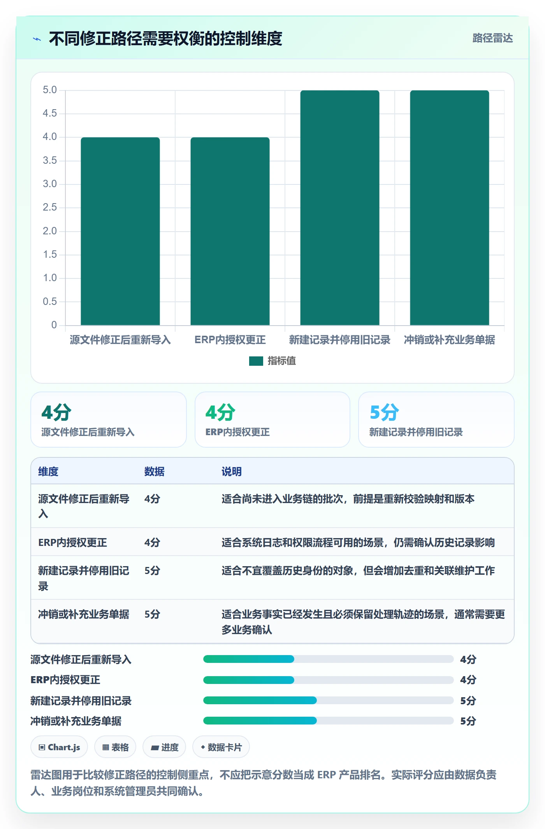Click description 适合业务事实已经发生且必须保留处理轨迹

363,622
